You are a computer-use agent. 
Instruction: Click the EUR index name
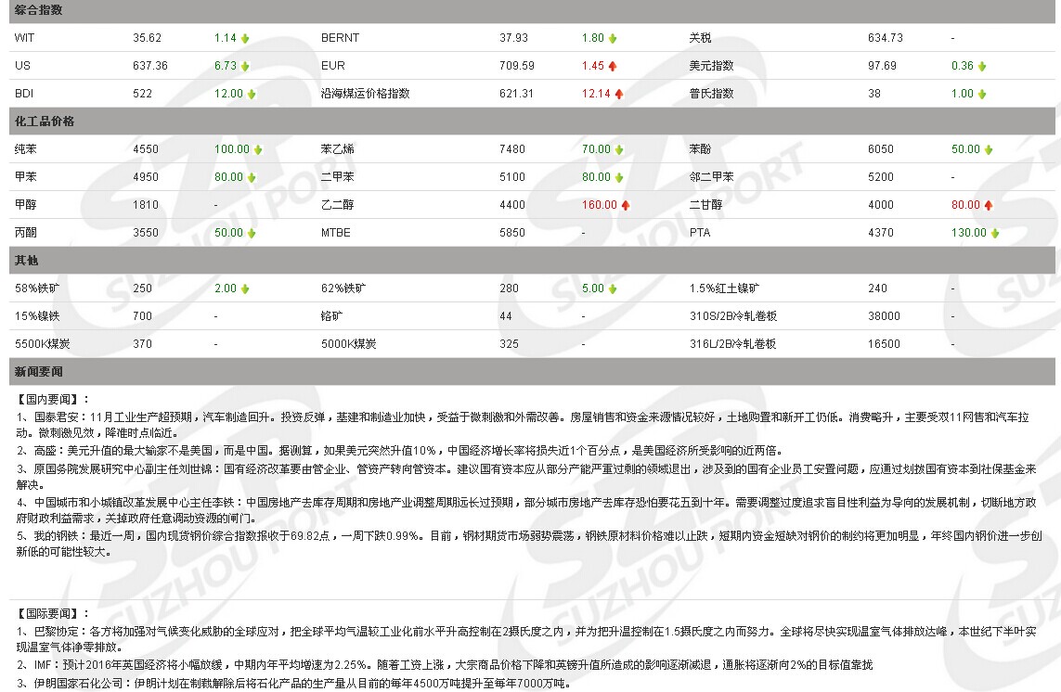pyautogui.click(x=333, y=66)
